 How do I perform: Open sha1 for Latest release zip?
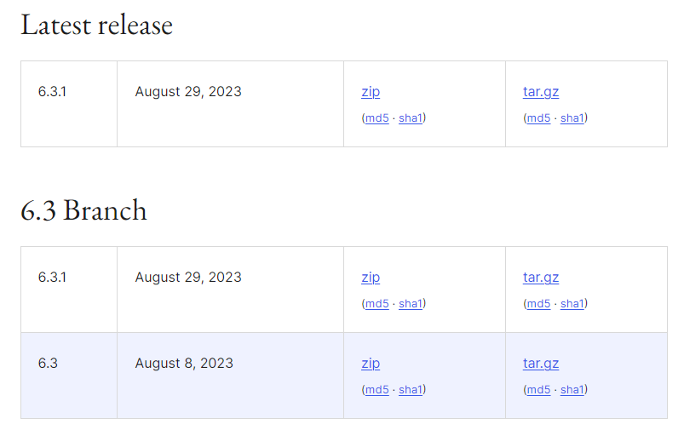[410, 118]
